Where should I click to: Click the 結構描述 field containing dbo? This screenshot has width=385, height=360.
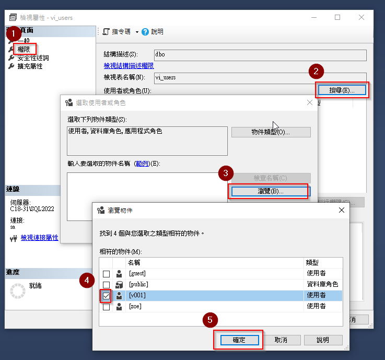pos(260,55)
